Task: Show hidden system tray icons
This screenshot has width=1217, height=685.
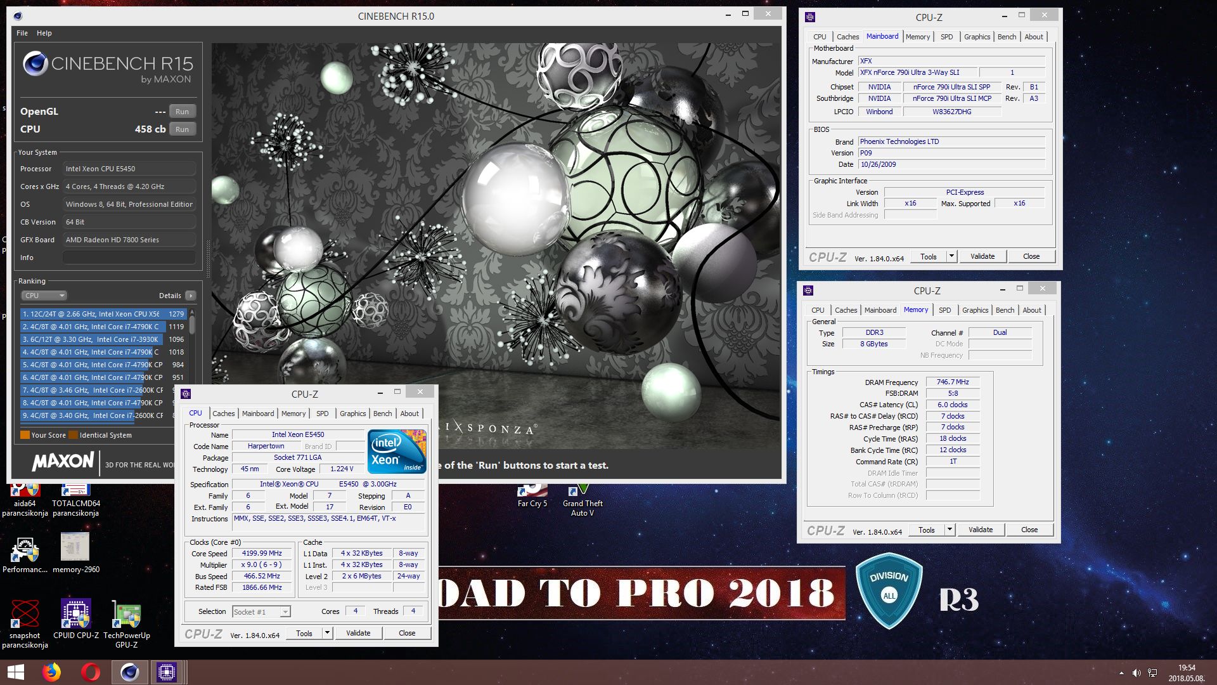Action: click(1121, 673)
